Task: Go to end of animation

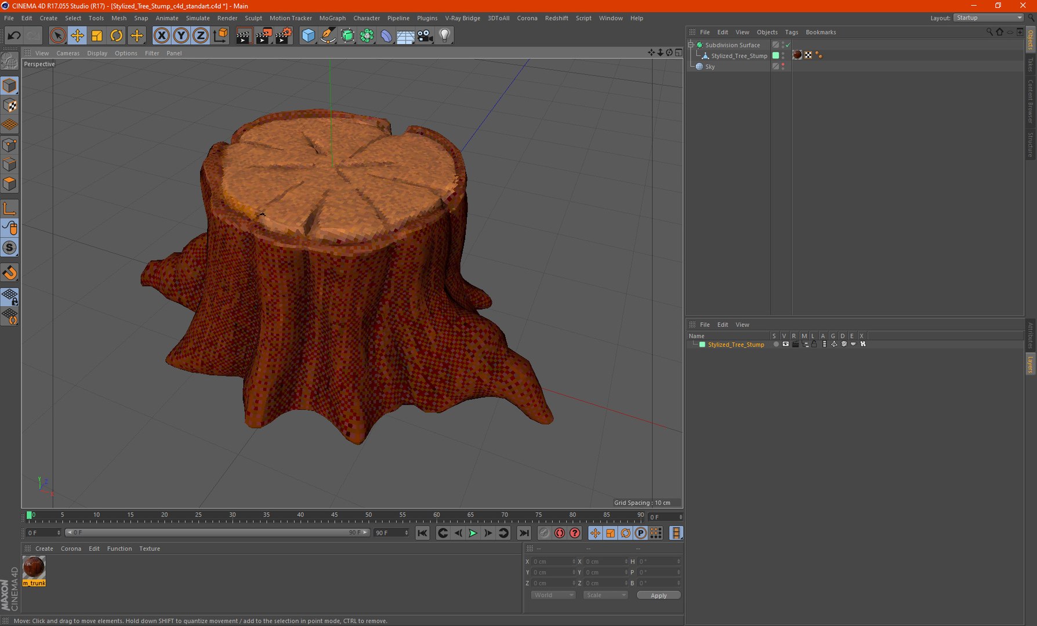Action: coord(524,533)
